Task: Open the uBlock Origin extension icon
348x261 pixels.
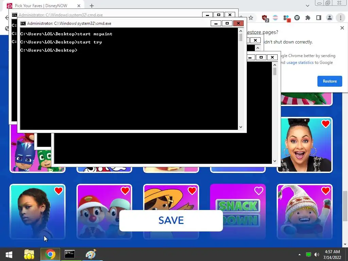Action: coord(264,18)
